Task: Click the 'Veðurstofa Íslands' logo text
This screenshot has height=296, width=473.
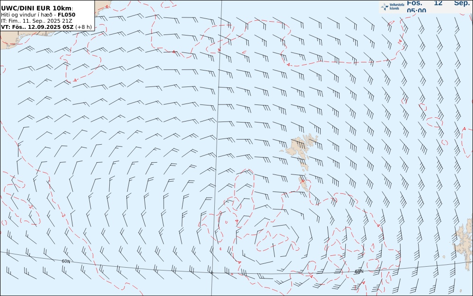Action: coord(397,7)
